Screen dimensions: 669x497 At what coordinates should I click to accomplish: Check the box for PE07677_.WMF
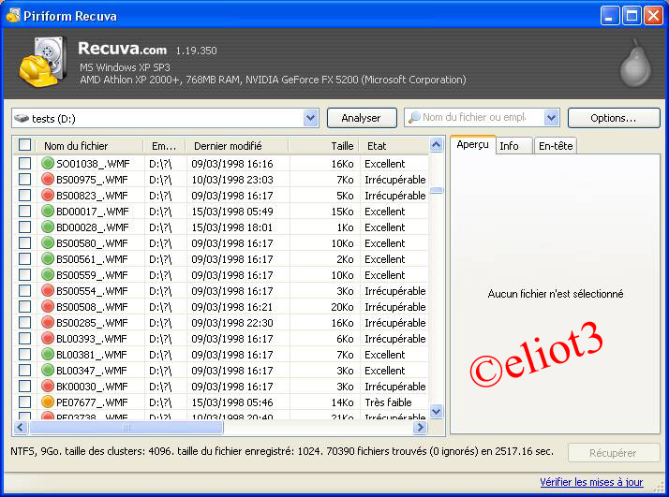point(24,402)
